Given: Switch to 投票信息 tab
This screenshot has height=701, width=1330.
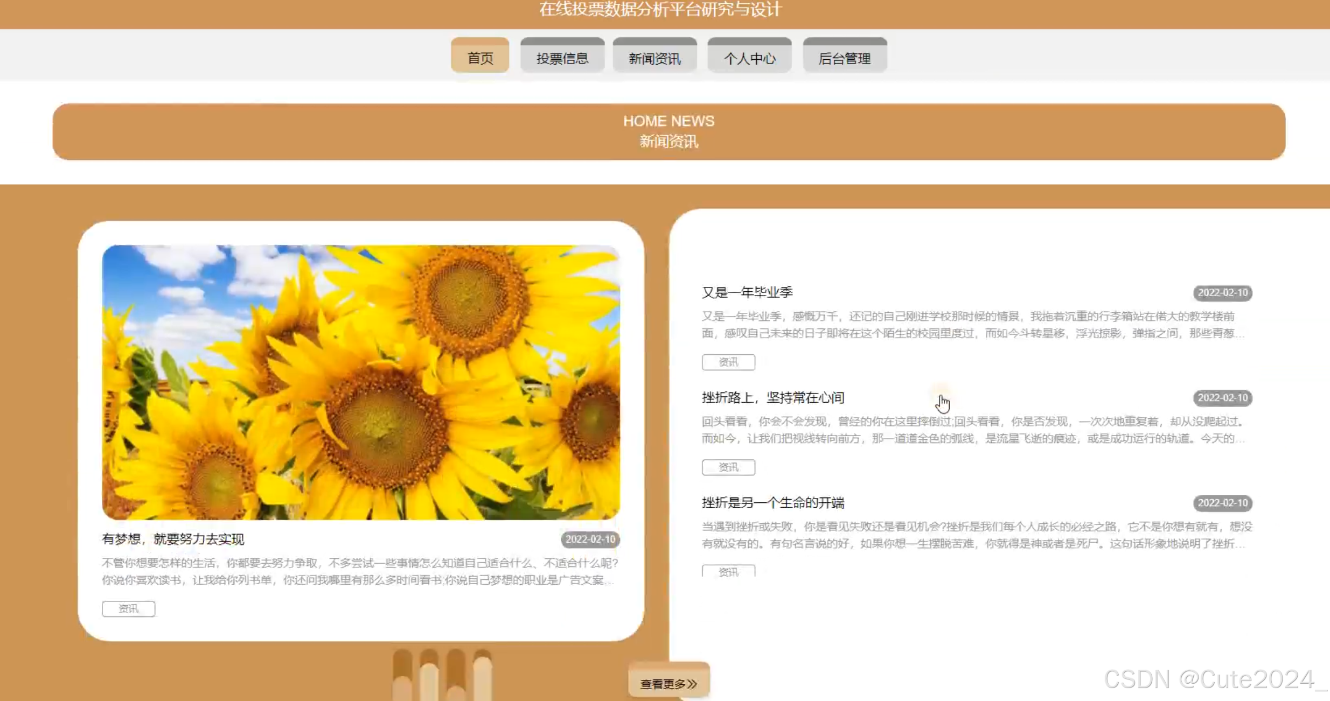Looking at the screenshot, I should click(562, 58).
